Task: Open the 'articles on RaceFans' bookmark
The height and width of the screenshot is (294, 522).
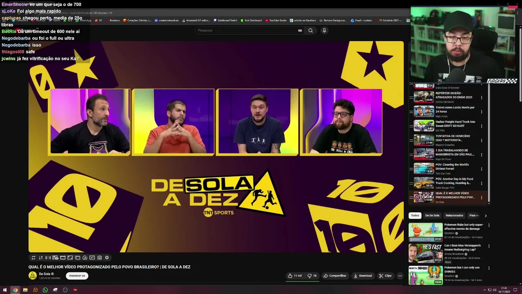Action: [303, 20]
